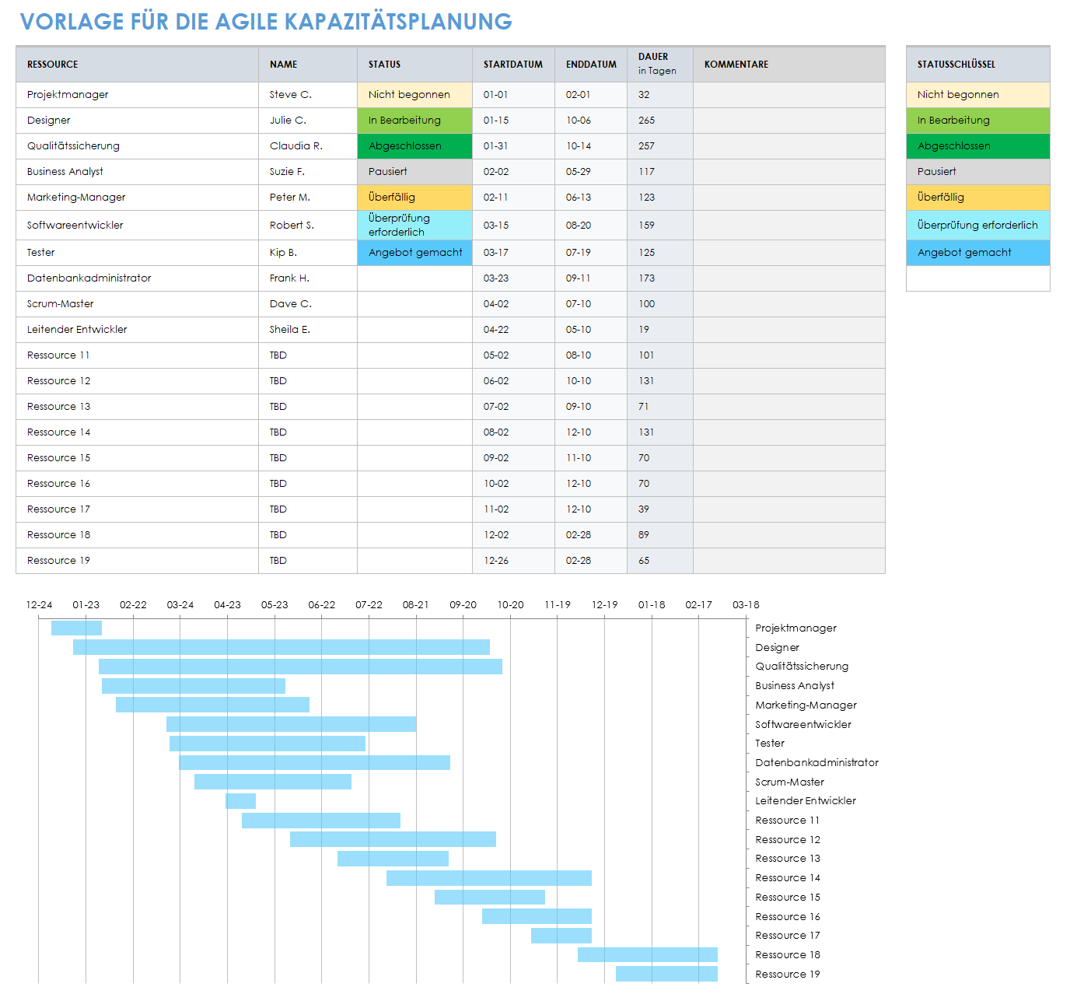Select the 'Abgeschlossen' status cell for Qualitätssicherung
The width and height of the screenshot is (1077, 994).
(x=414, y=146)
